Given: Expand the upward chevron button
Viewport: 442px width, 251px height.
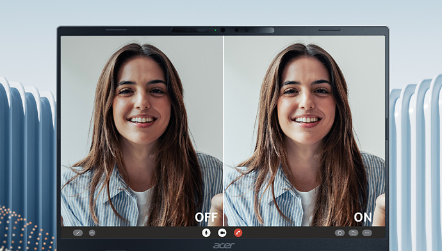Looking at the screenshot, I should [x=92, y=232].
